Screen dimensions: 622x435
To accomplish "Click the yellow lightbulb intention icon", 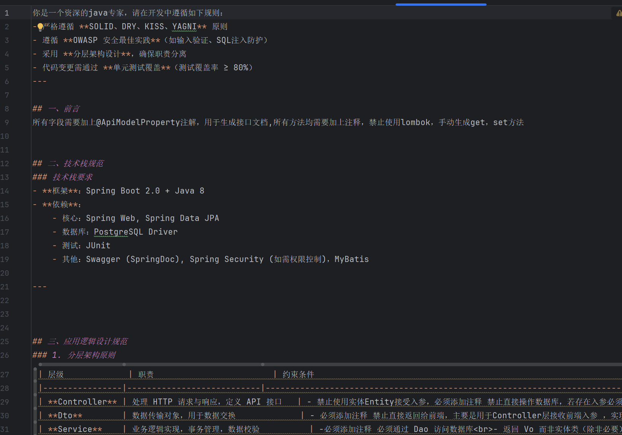I will [40, 27].
